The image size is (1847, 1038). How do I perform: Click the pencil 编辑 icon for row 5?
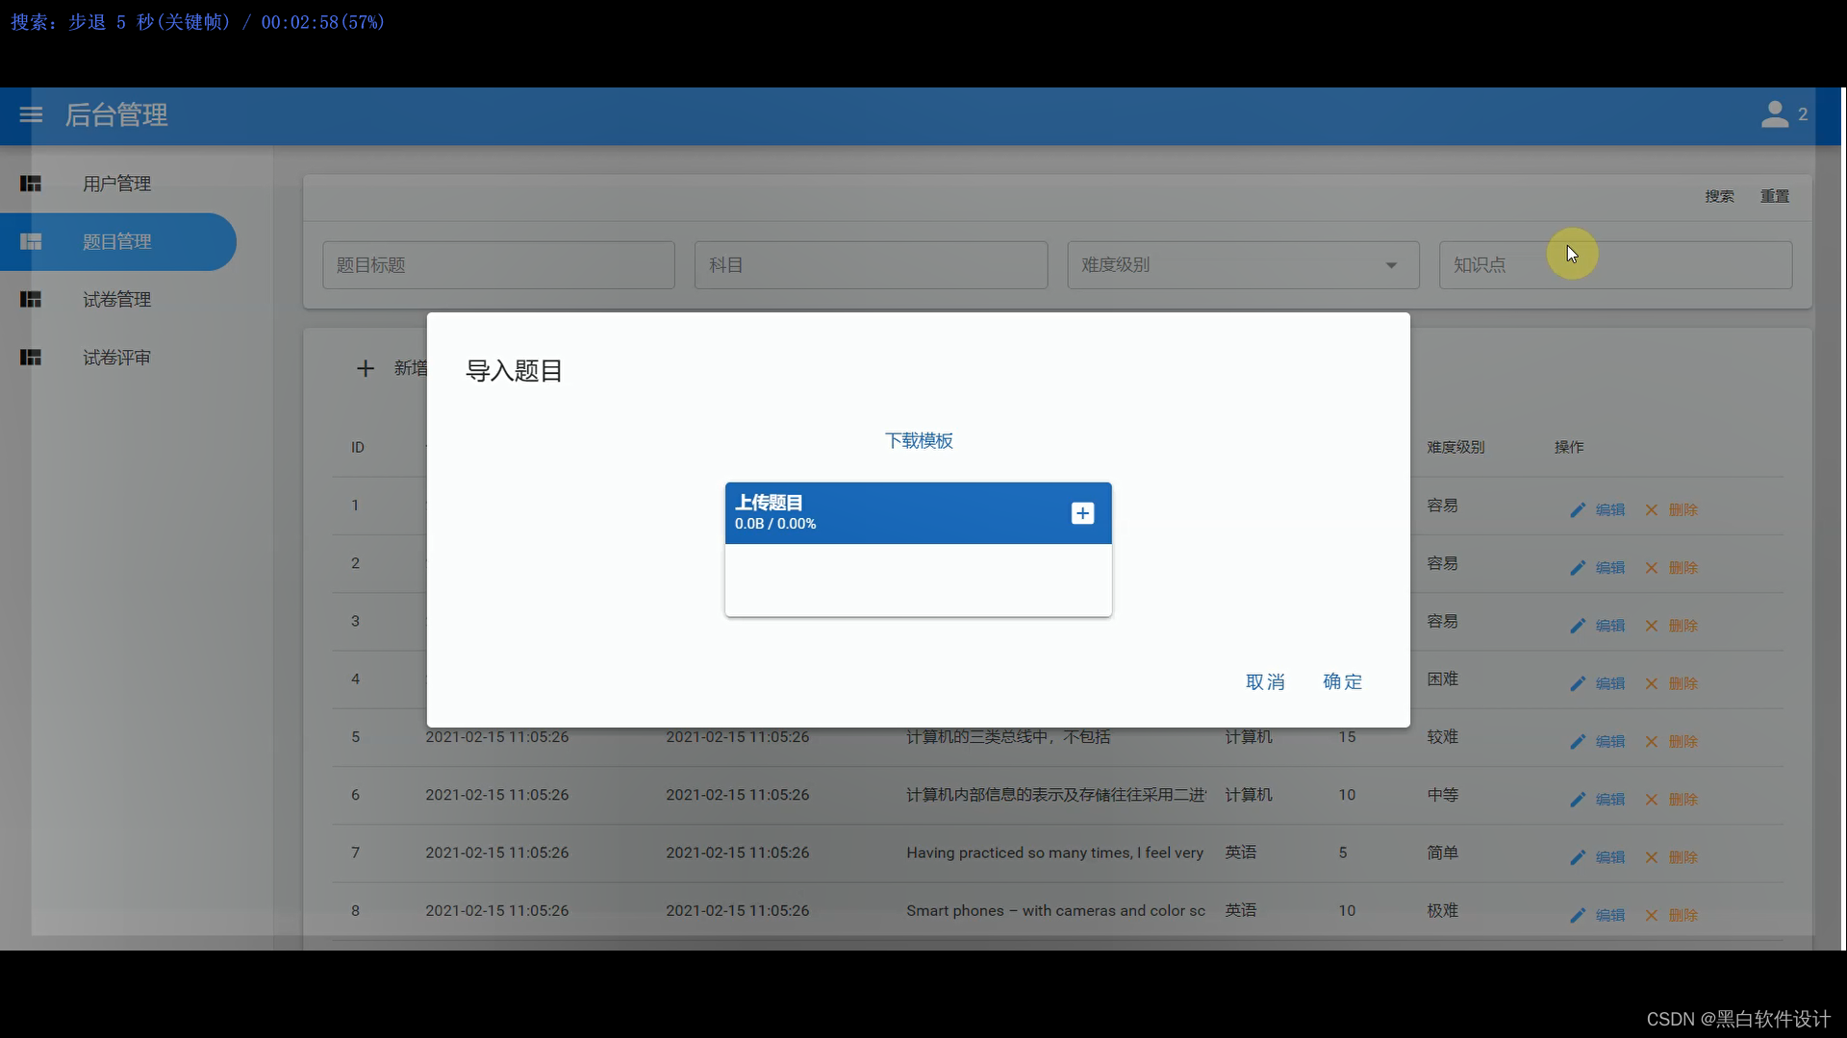pos(1578,741)
